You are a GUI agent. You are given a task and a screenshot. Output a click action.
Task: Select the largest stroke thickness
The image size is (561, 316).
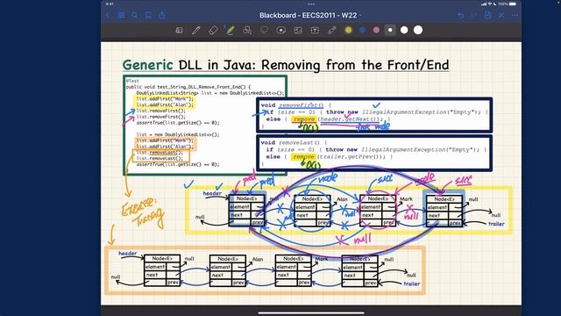pyautogui.click(x=418, y=30)
